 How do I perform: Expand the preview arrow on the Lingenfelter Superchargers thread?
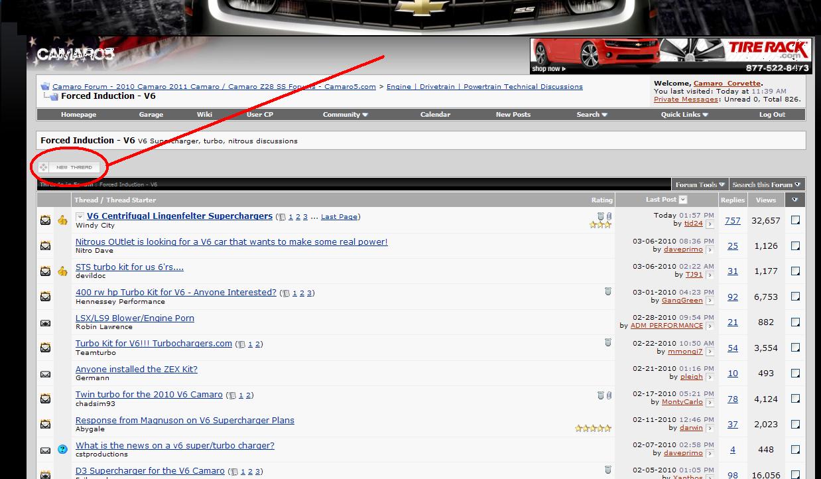point(79,216)
